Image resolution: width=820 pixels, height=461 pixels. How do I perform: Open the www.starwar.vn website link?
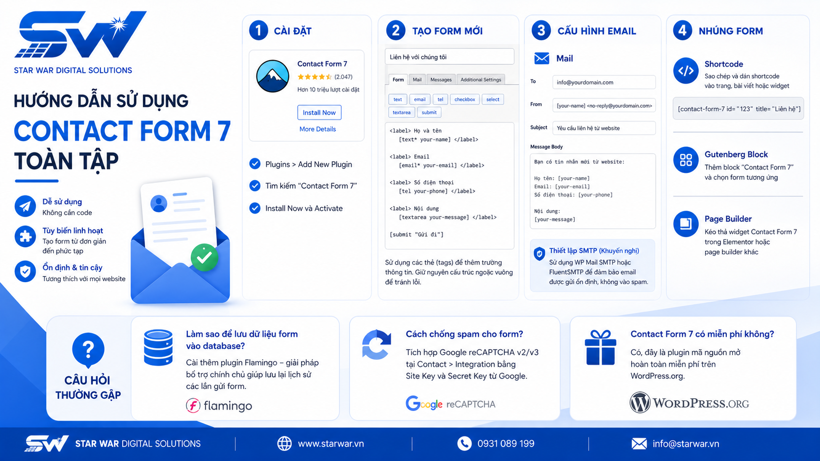(331, 444)
